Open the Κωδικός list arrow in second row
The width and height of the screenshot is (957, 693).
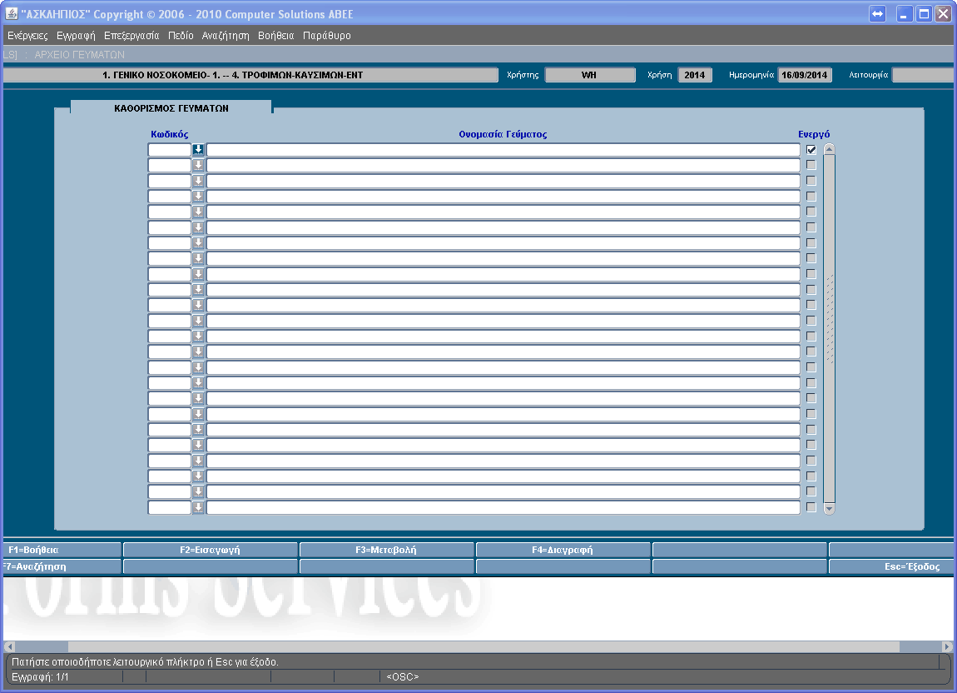[x=198, y=165]
